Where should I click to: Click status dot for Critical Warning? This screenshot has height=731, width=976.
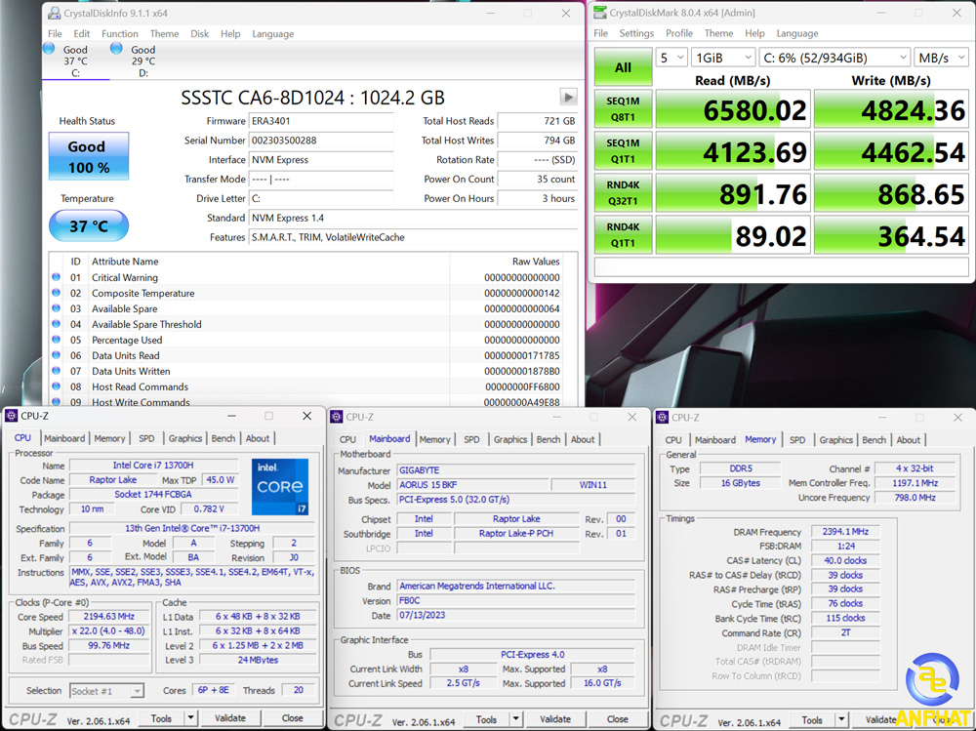56,277
